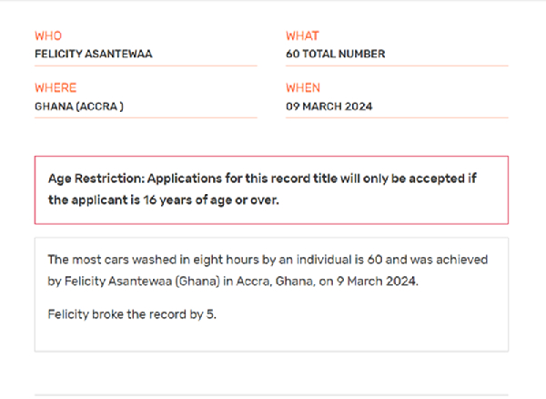Screen dimensions: 546x399
Task: Click the underline beneath GHANA (ACCRA)
Action: coord(146,118)
